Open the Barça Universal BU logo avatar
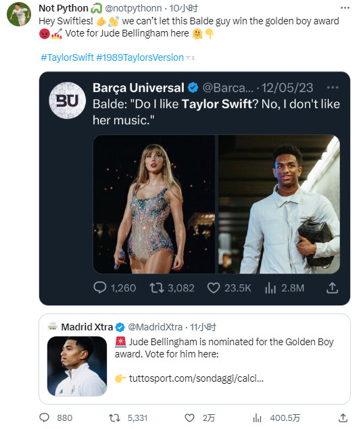The width and height of the screenshot is (361, 429). (x=68, y=101)
